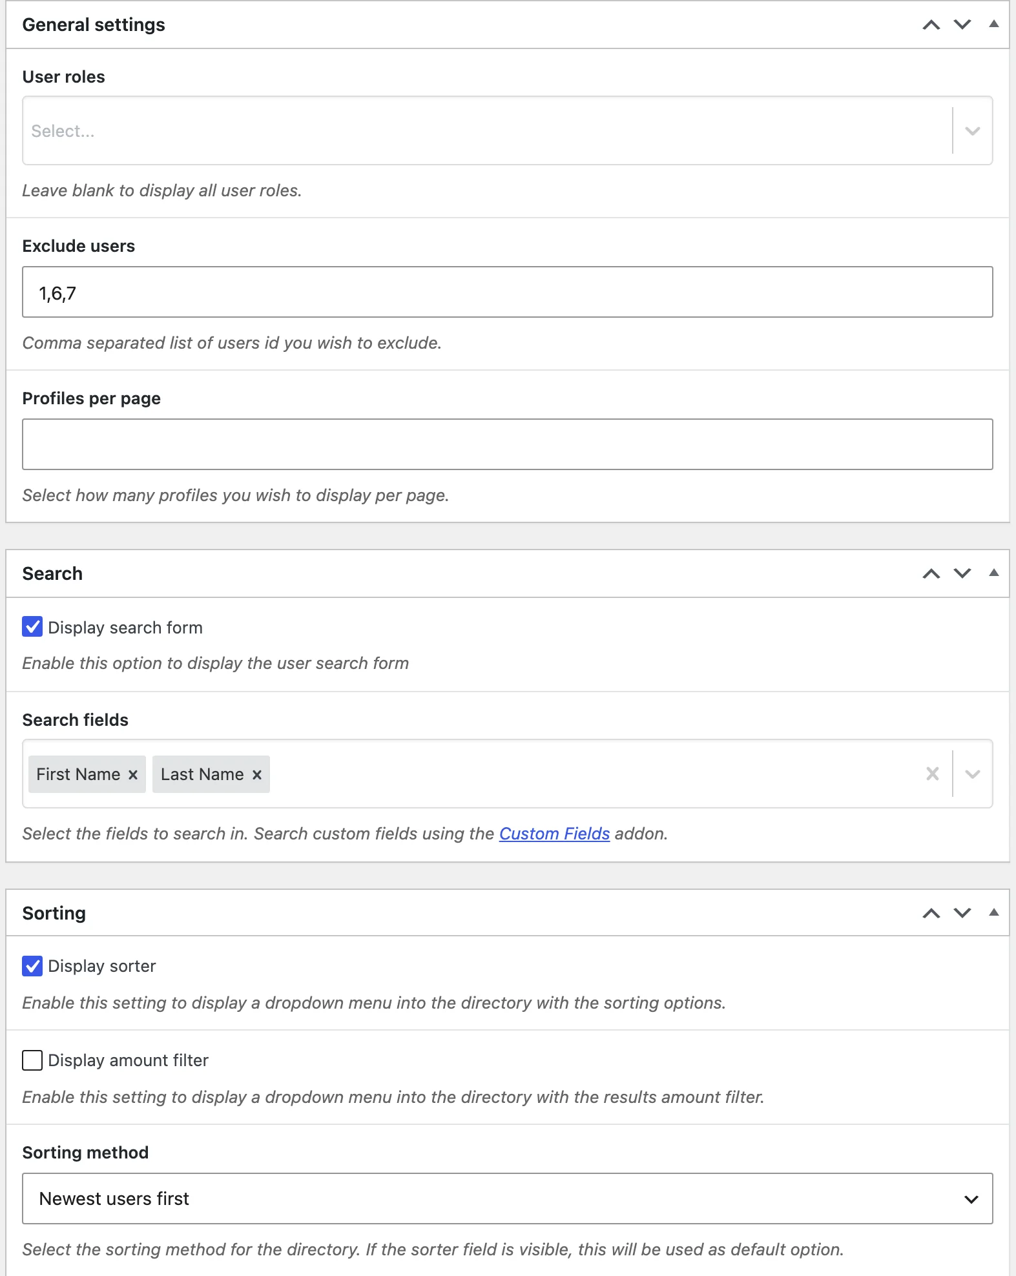Open the User roles dropdown

[508, 131]
